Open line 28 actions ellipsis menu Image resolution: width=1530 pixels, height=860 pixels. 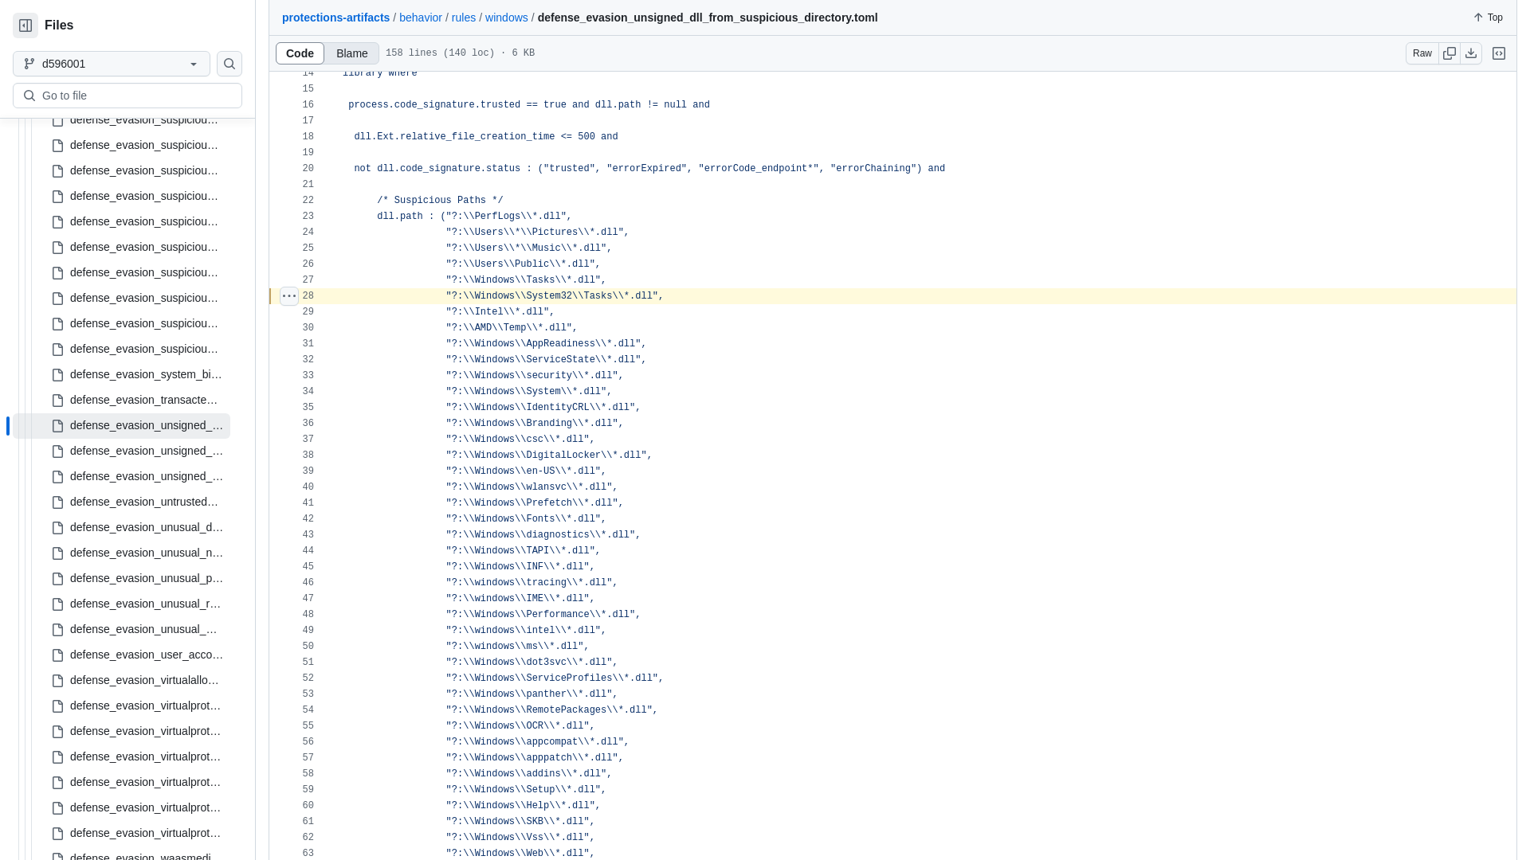click(289, 296)
